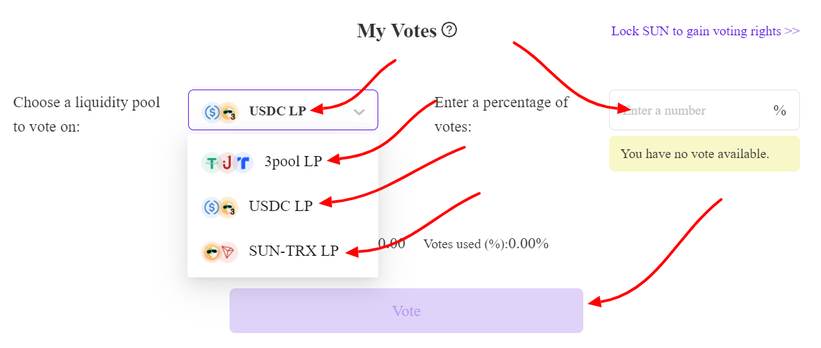Click the percent symbol in the vote field
The width and height of the screenshot is (821, 348).
pos(780,111)
